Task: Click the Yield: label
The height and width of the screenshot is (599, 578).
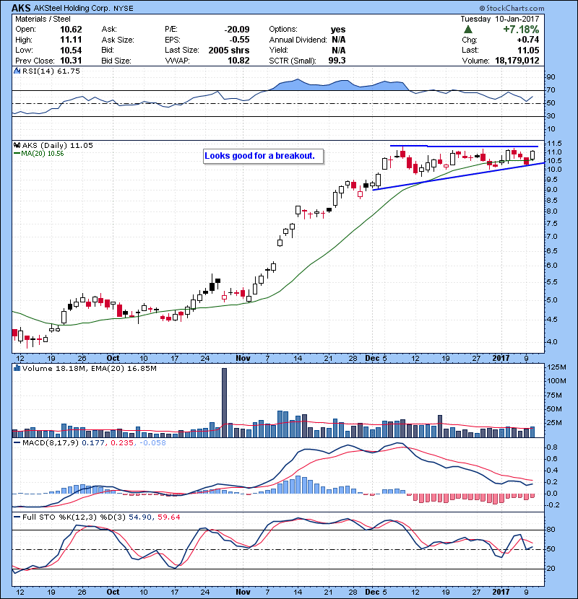Action: click(278, 50)
